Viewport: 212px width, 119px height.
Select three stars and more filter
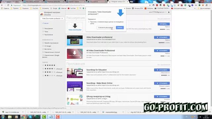point(43,72)
